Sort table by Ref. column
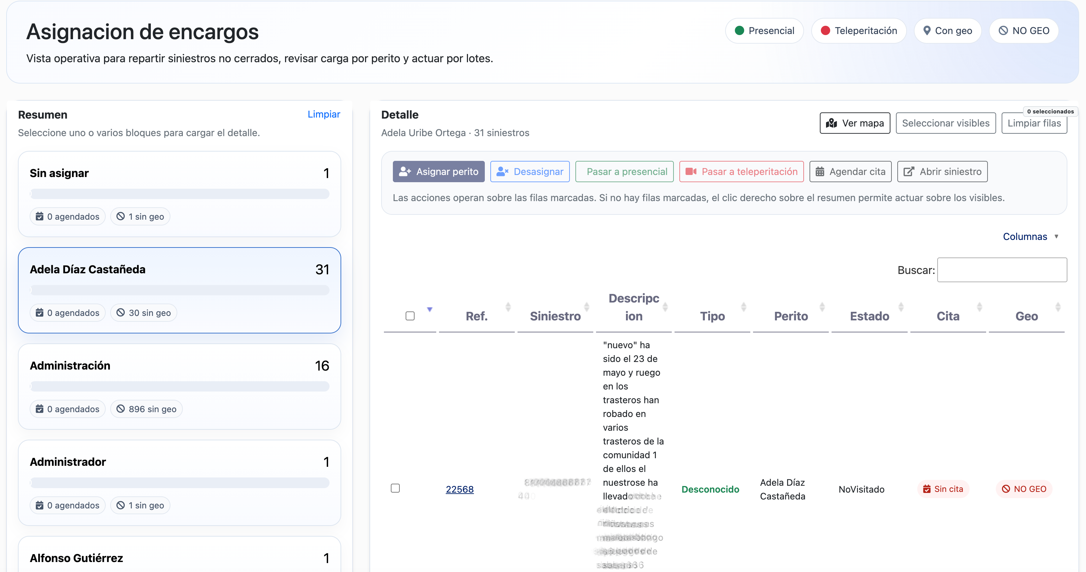This screenshot has height=572, width=1086. [x=477, y=316]
